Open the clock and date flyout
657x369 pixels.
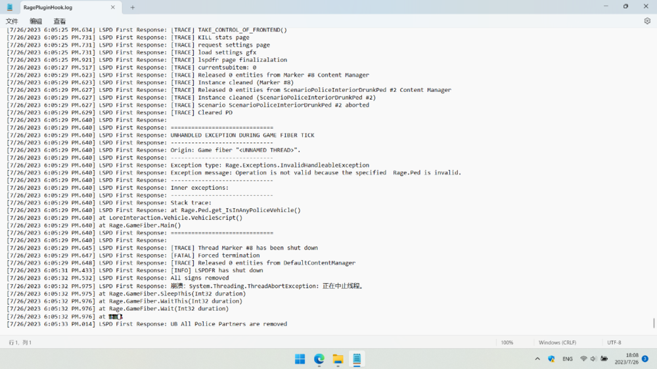626,358
